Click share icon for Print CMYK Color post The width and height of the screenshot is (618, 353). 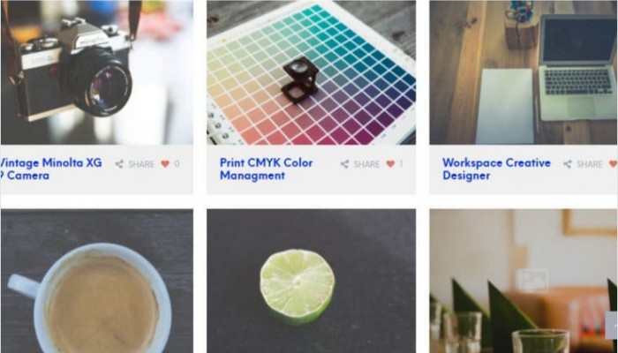(x=344, y=164)
